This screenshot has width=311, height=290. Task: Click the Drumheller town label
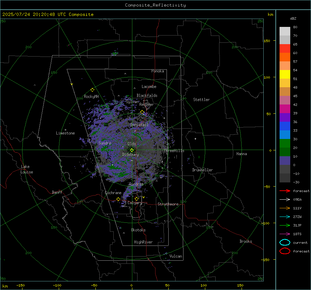click(x=202, y=170)
